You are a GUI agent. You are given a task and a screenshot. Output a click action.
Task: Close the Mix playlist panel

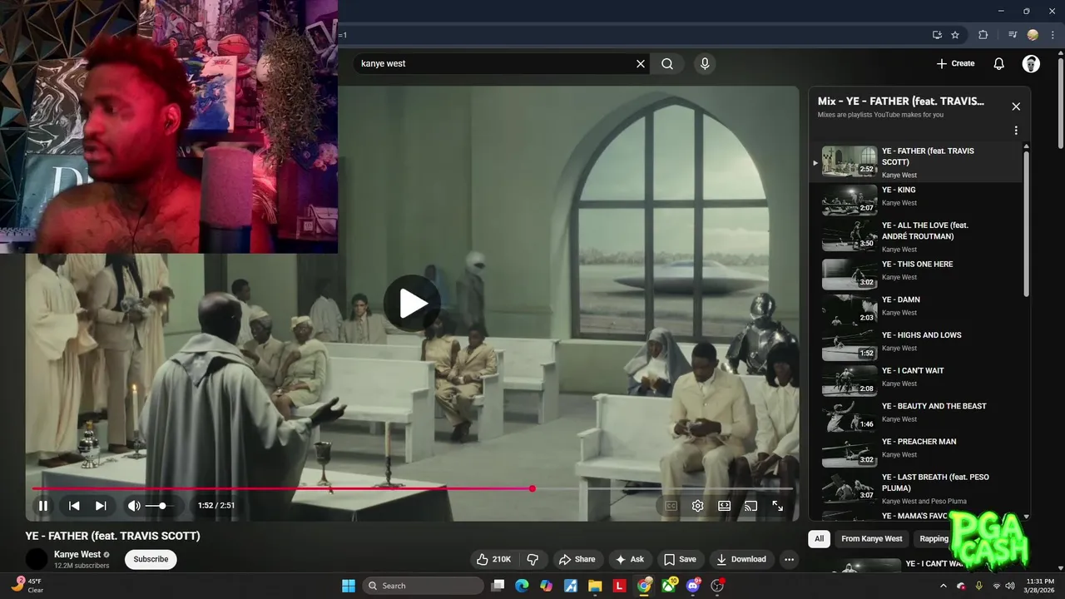(x=1016, y=106)
